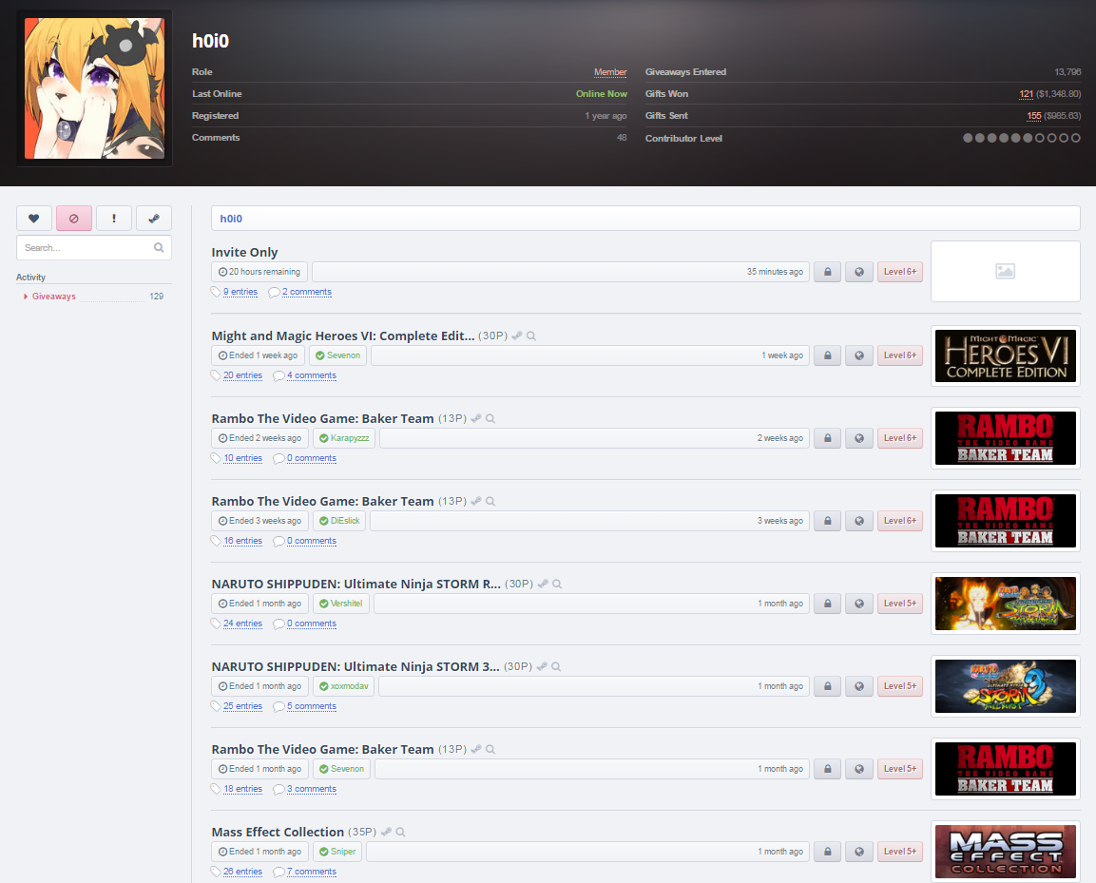Click Steam icon beside NARUTO STORM R title
The width and height of the screenshot is (1096, 883).
point(543,584)
